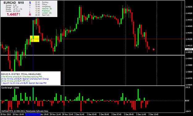Click the 1.44265 price axis label
Screen dimensions: 193x116
(x=189, y=33)
